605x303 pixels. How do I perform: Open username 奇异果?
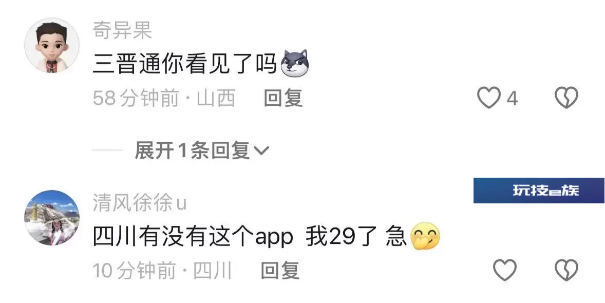coord(122,30)
